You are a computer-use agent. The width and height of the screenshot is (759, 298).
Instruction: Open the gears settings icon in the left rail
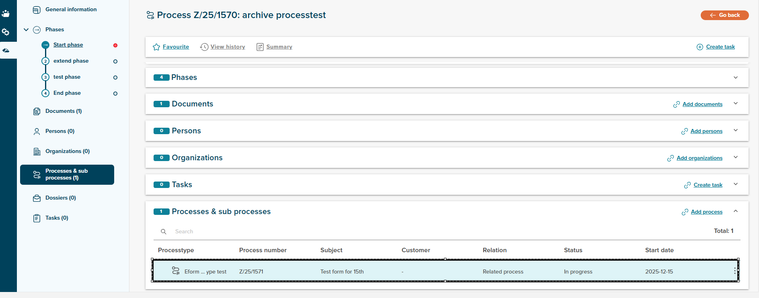pyautogui.click(x=6, y=32)
